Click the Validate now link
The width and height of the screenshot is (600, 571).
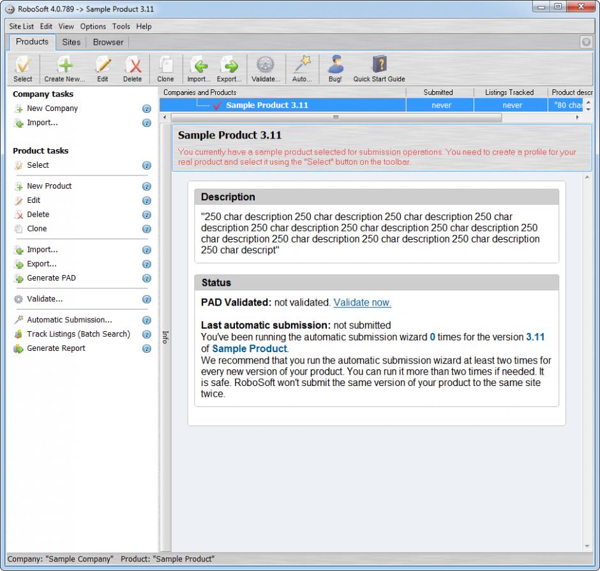click(x=362, y=302)
